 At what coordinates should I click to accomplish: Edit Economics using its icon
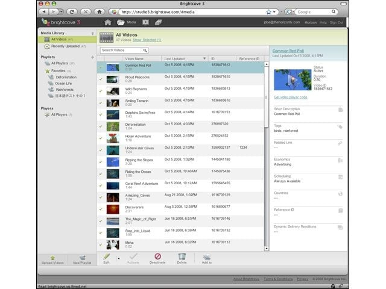[340, 160]
